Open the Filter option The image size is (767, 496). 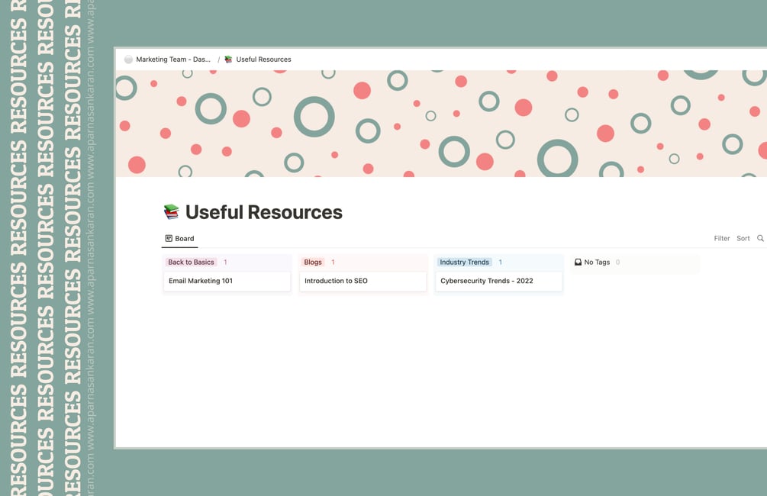coord(721,238)
